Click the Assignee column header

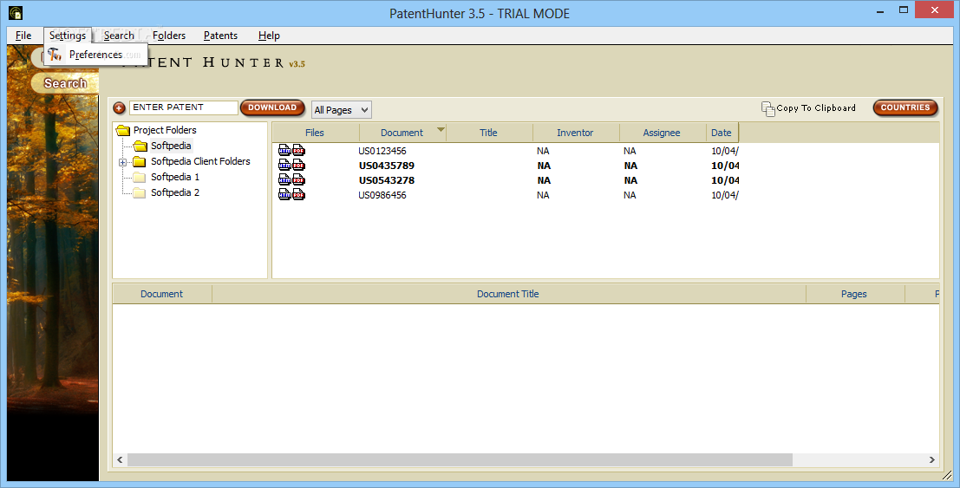[x=662, y=133]
